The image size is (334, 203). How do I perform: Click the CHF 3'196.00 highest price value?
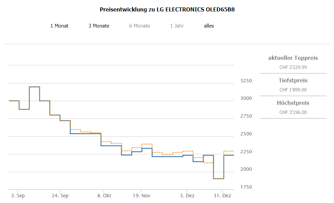[x=293, y=112]
